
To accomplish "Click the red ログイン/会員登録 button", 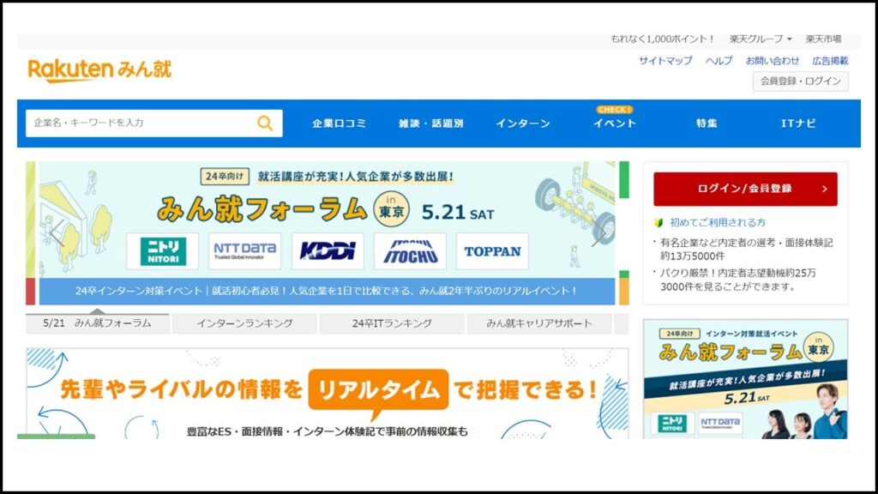I will [x=745, y=189].
